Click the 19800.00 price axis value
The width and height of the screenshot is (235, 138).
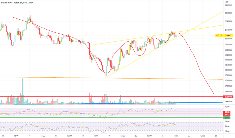[228, 50]
